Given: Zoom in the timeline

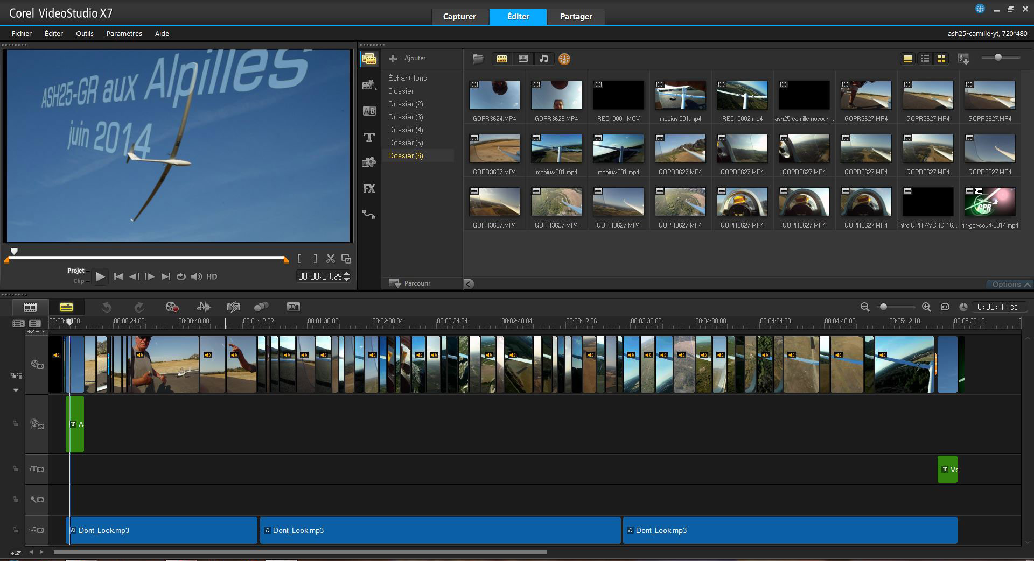Looking at the screenshot, I should pyautogui.click(x=926, y=307).
